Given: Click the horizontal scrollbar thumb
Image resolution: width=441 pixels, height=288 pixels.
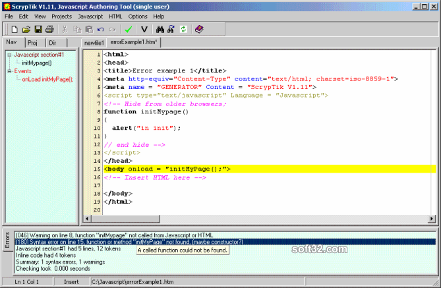Looking at the screenshot, I should pos(125,219).
